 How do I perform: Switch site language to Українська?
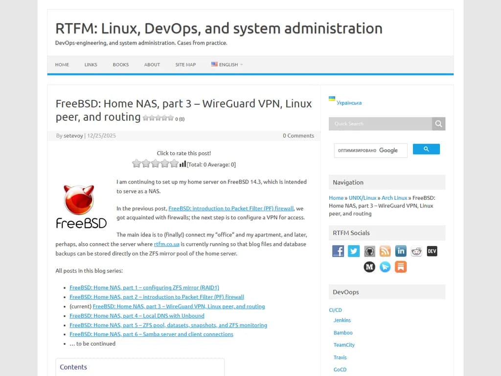tap(348, 103)
